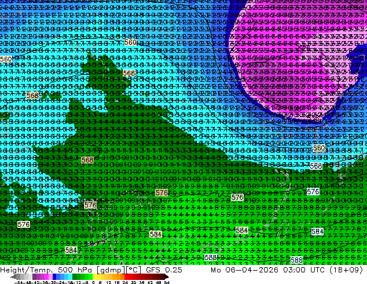The height and width of the screenshot is (284, 367).
Task: Click the 'GFS 0.25' model label
Action: click(164, 270)
